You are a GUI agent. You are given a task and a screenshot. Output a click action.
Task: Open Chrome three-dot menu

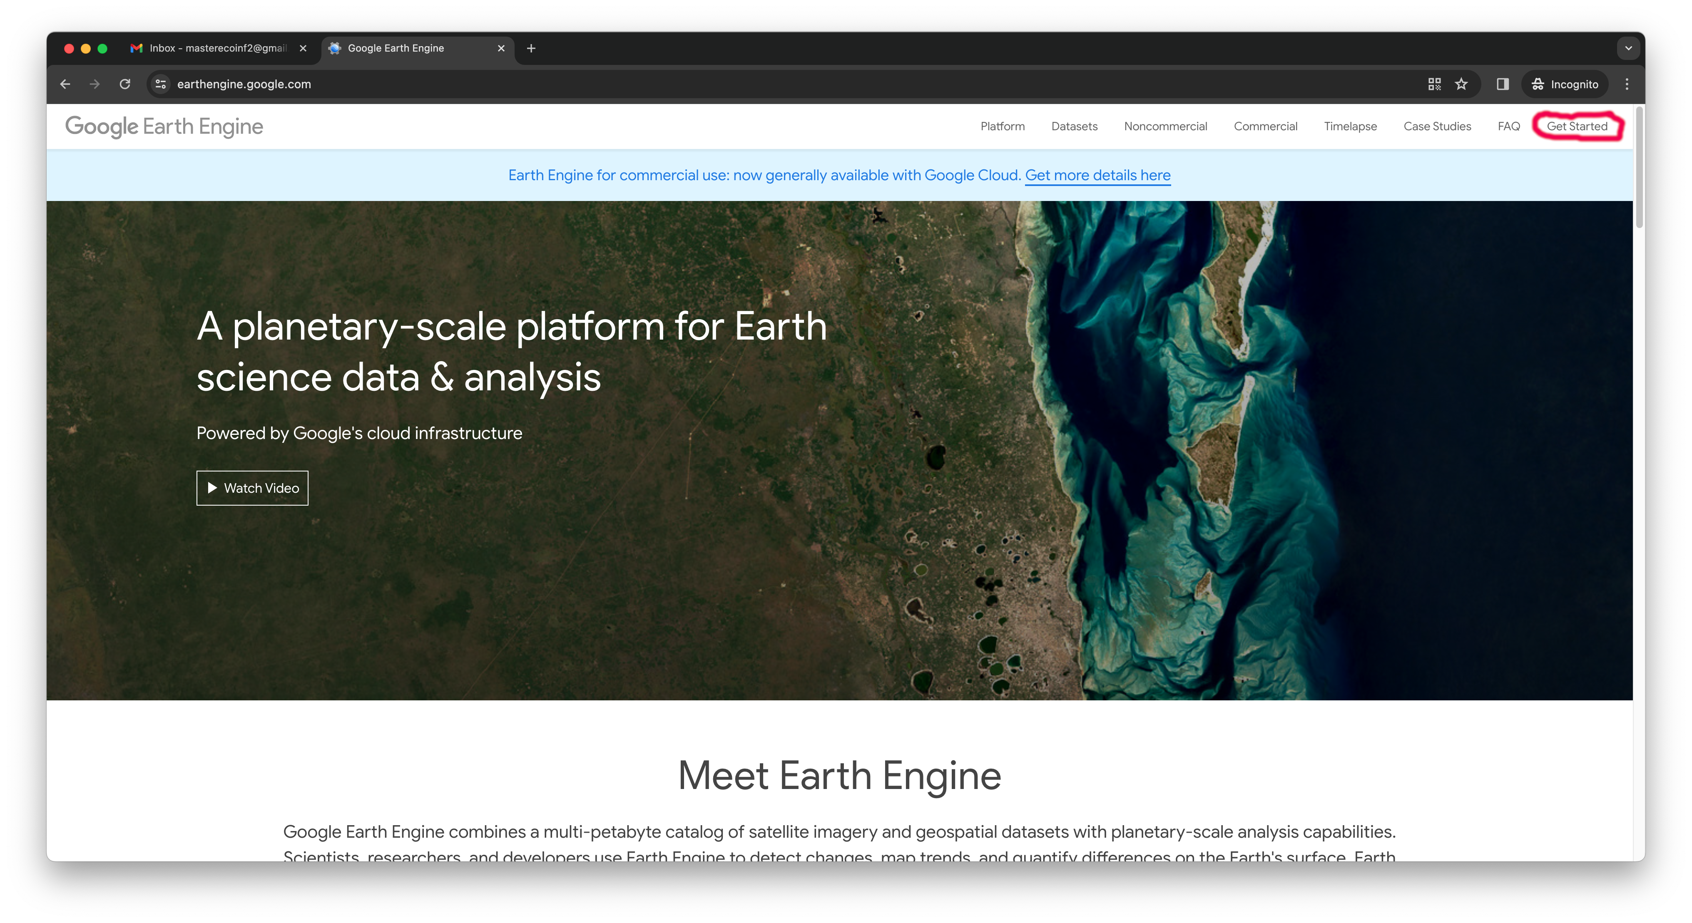(1626, 84)
